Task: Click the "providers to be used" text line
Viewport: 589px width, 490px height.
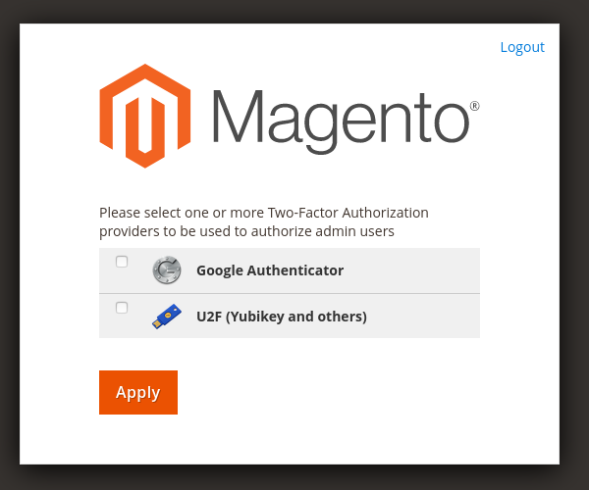Action: coord(246,232)
